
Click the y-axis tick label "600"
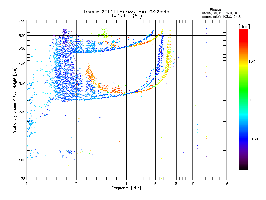22,36
